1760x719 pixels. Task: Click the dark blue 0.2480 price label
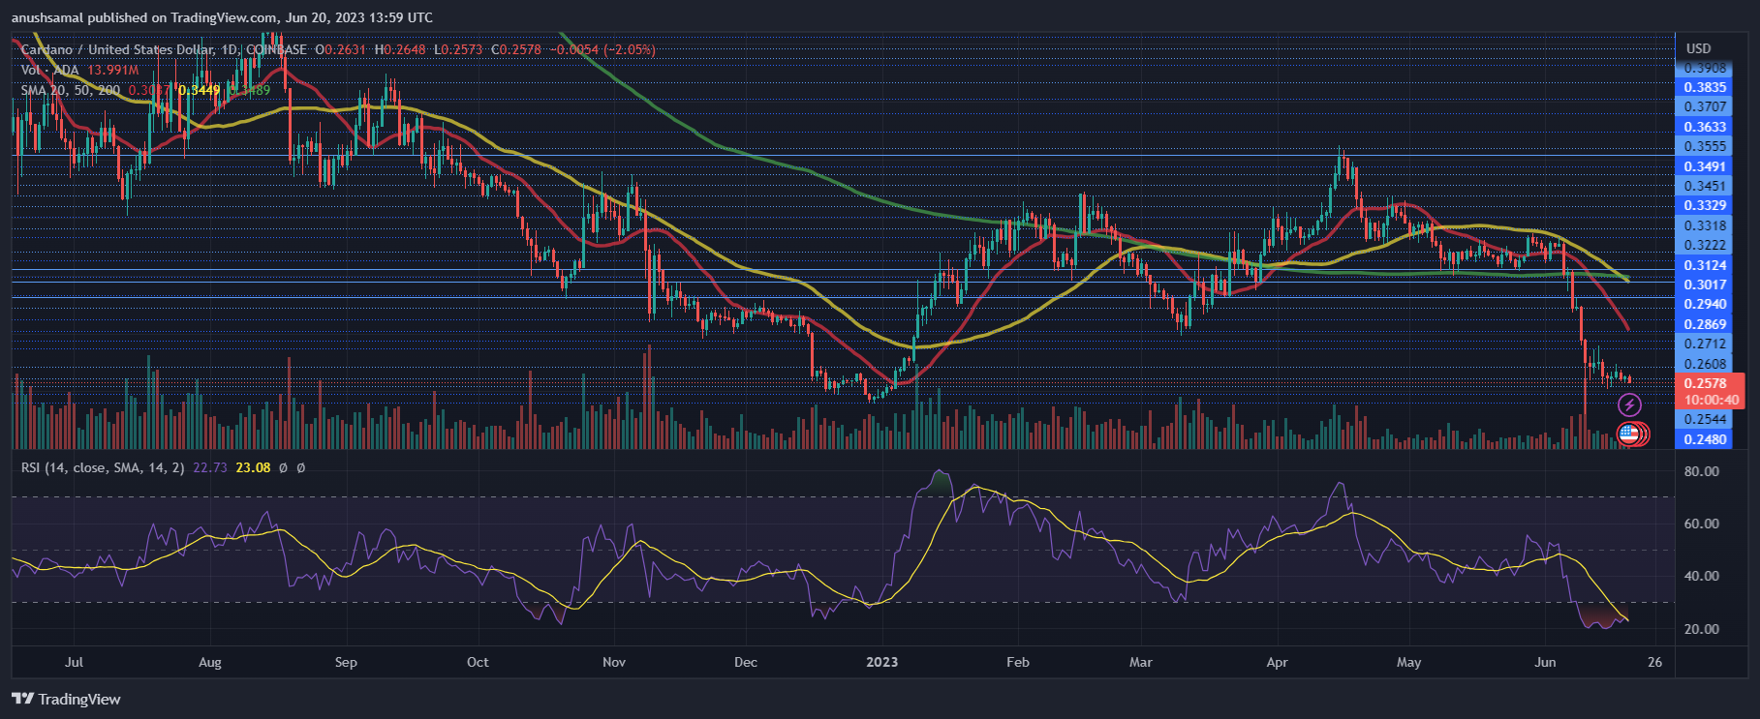1704,439
